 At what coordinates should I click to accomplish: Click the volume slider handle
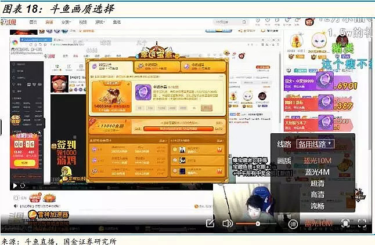(258, 224)
